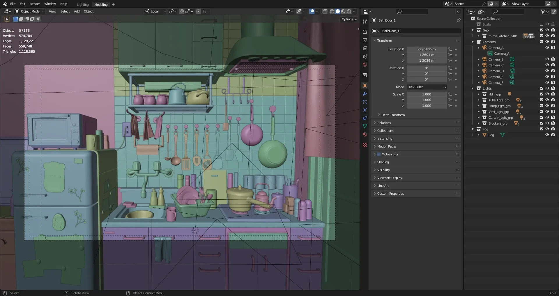This screenshot has height=296, width=559.
Task: Open the Render properties tab
Action: (x=365, y=32)
